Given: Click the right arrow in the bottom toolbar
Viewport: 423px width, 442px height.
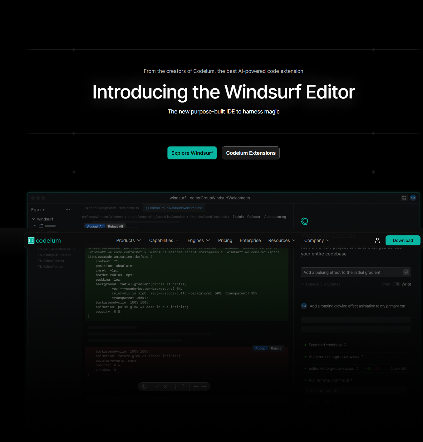Looking at the screenshot, I should [204, 387].
